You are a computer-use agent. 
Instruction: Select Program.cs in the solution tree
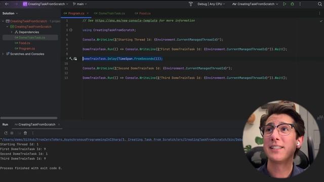click(25, 49)
